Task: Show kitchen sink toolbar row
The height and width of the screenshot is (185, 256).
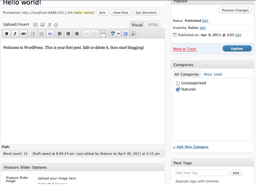Action: (134, 33)
